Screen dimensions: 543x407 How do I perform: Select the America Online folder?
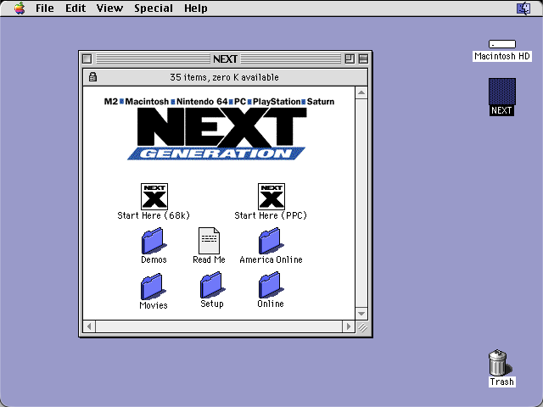(271, 241)
